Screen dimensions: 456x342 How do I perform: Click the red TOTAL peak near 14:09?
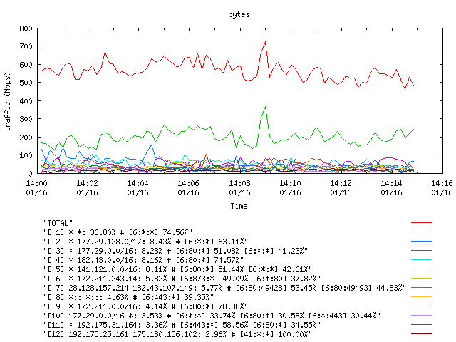(265, 43)
